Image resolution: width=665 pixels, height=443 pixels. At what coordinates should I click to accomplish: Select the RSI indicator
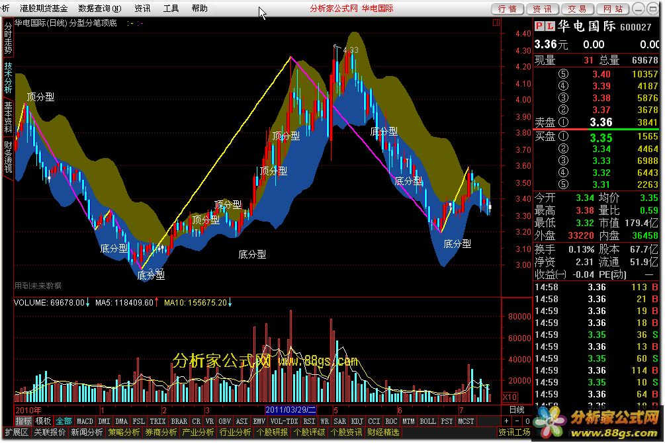pyautogui.click(x=309, y=421)
